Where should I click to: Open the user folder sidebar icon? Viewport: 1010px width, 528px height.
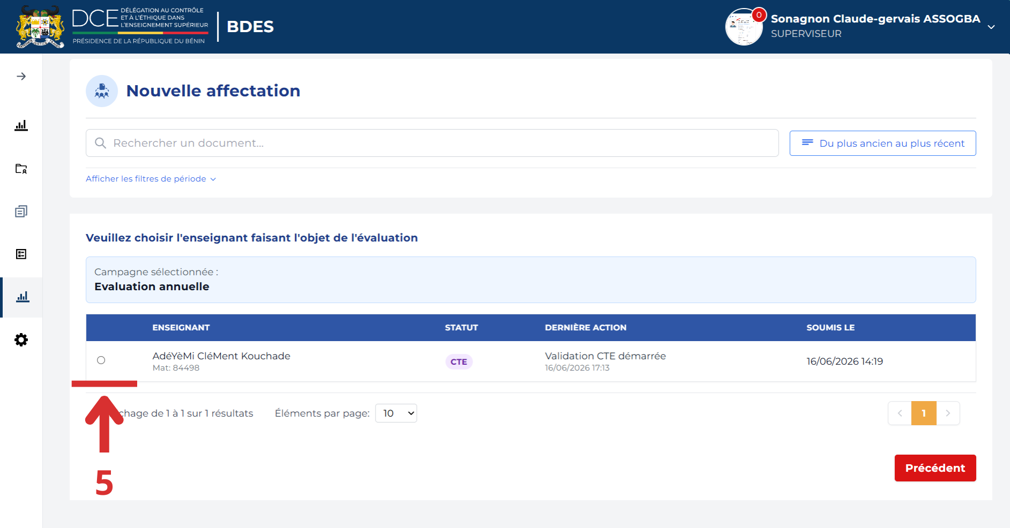coord(21,169)
